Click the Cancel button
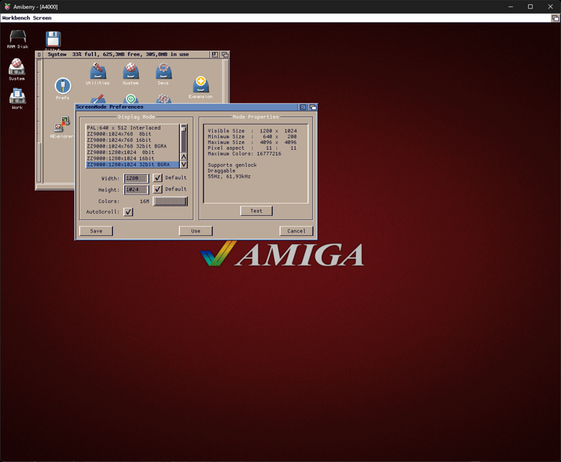 pos(296,231)
